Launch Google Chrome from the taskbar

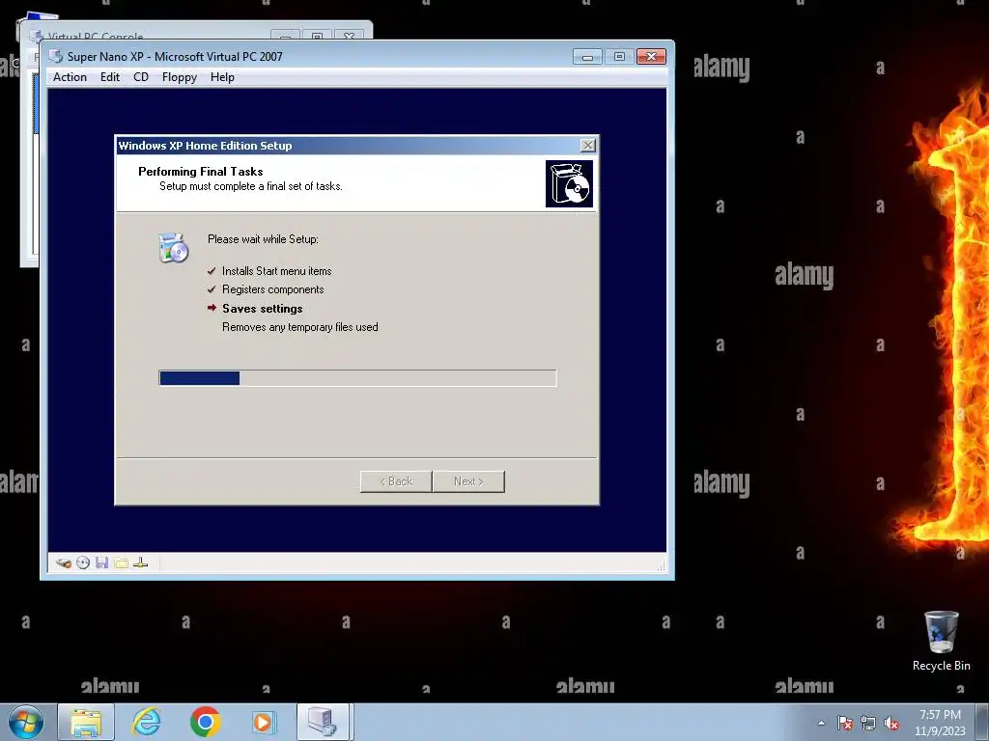coord(205,722)
